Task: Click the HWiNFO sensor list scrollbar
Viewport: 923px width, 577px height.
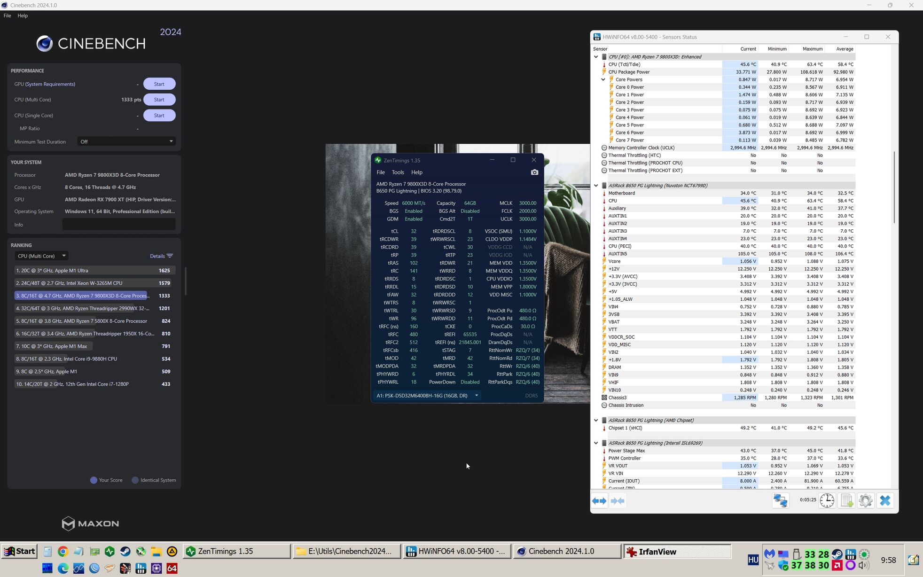Action: click(x=894, y=188)
